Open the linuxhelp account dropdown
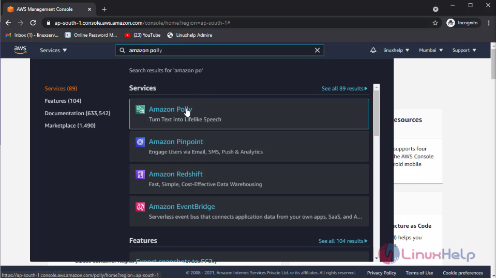The height and width of the screenshot is (278, 496). coord(396,50)
